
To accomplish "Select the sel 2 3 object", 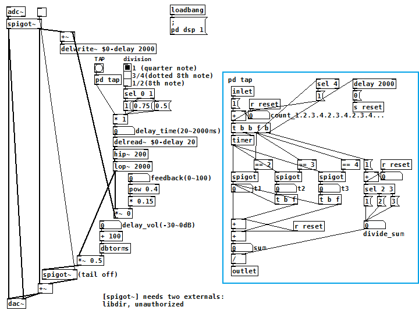I will point(379,189).
